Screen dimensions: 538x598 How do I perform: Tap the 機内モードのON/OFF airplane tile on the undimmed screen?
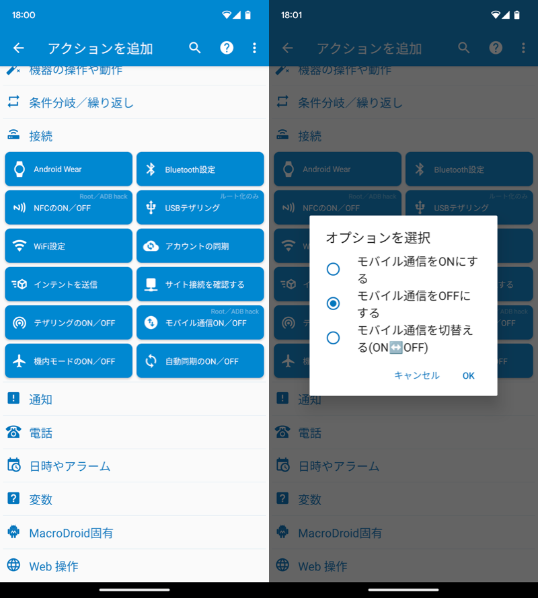coord(69,361)
